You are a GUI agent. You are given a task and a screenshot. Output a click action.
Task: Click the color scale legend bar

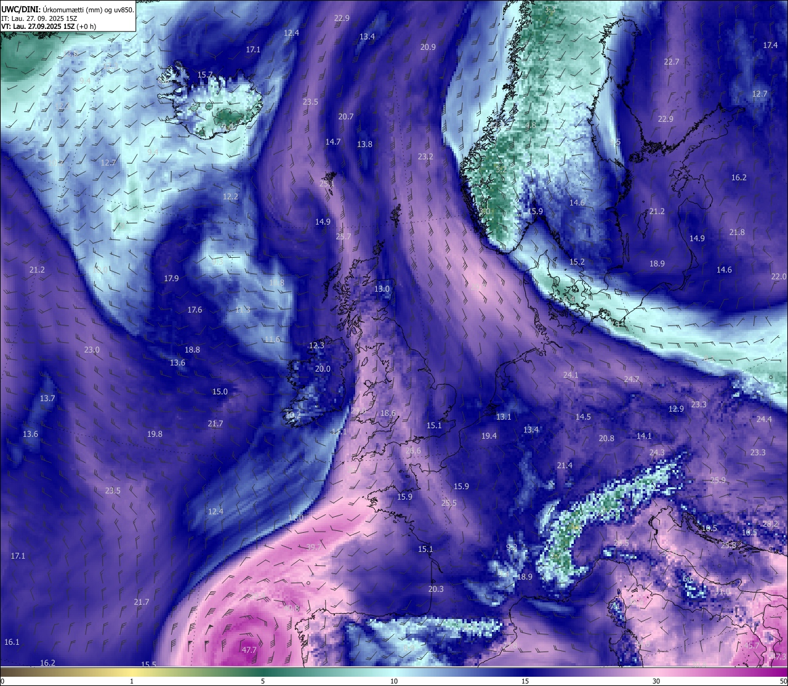(x=394, y=671)
